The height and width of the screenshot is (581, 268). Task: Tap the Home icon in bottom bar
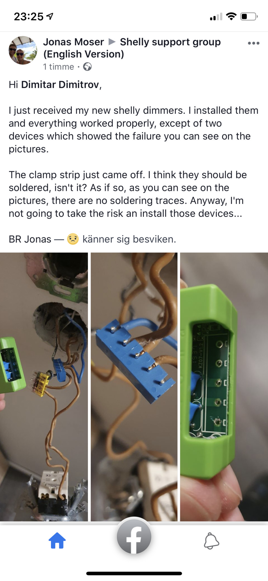click(57, 540)
